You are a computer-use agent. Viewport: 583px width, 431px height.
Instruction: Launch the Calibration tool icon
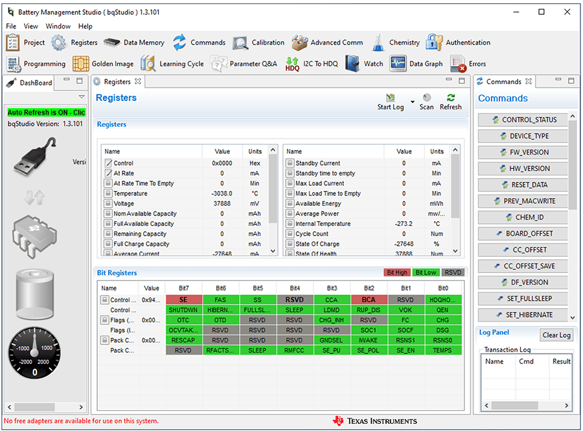240,43
